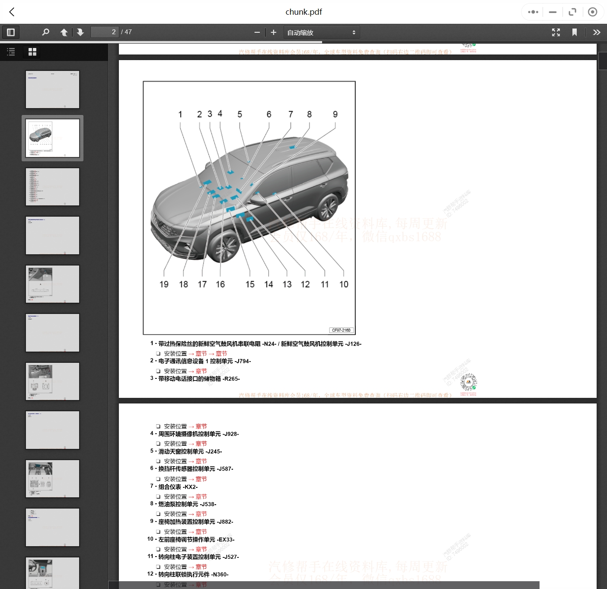Click the page number input field
Image resolution: width=607 pixels, height=589 pixels.
pyautogui.click(x=104, y=32)
